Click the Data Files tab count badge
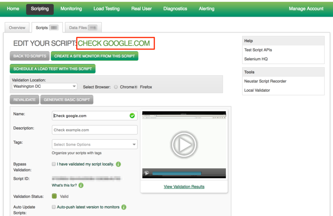Viewport: 333px width, 216px height. [x=93, y=28]
